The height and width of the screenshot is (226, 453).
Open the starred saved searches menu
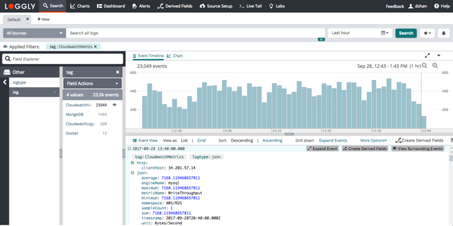pos(428,33)
